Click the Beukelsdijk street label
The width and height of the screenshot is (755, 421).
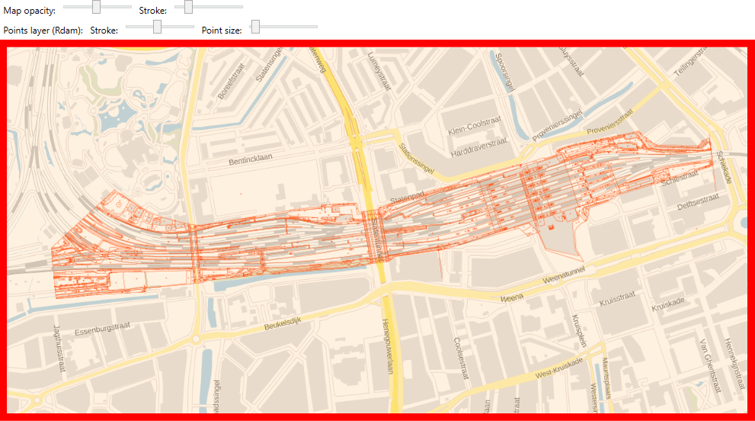(x=283, y=323)
